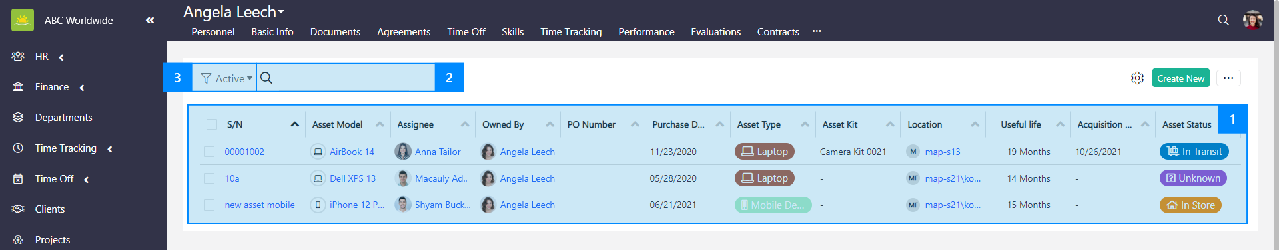Click the MF location badge in the 10a row
Viewport: 1279px width, 250px height.
913,178
